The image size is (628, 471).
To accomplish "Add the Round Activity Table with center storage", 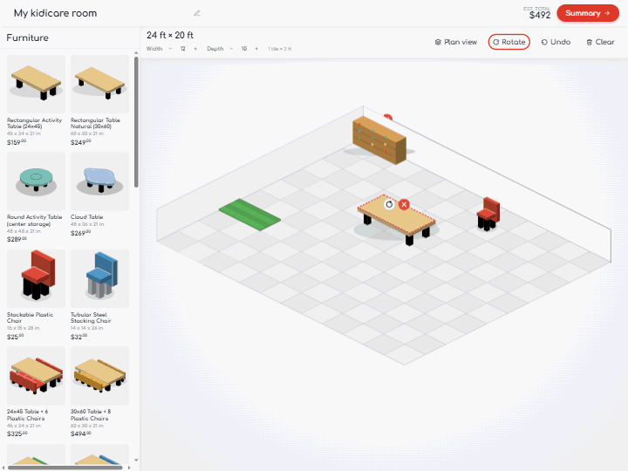I will (36, 181).
